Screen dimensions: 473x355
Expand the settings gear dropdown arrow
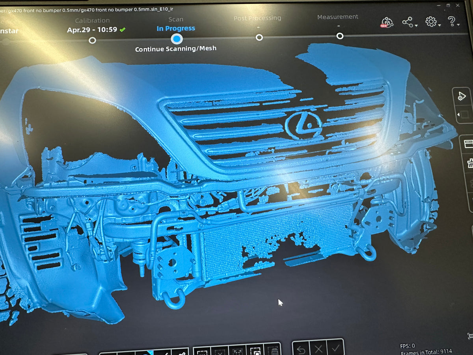439,25
